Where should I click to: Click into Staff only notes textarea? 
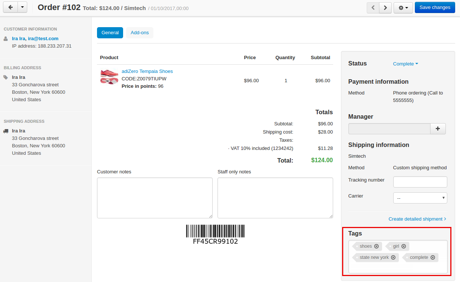point(275,198)
